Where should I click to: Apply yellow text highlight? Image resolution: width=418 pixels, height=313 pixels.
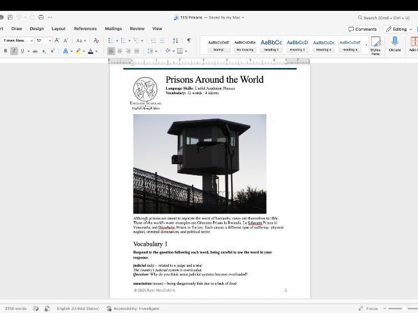pyautogui.click(x=78, y=51)
